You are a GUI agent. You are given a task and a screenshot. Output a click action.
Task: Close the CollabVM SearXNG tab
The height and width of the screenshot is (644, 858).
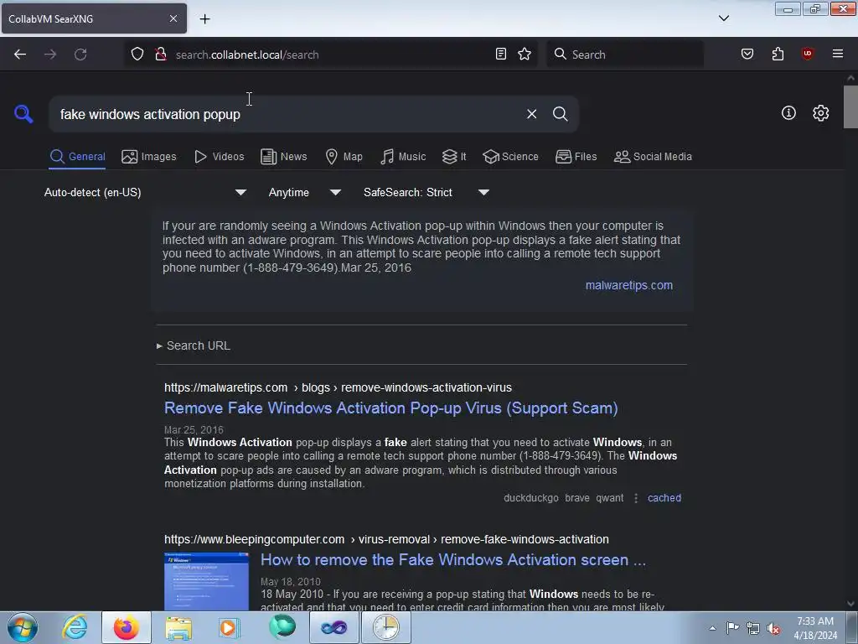pyautogui.click(x=173, y=18)
